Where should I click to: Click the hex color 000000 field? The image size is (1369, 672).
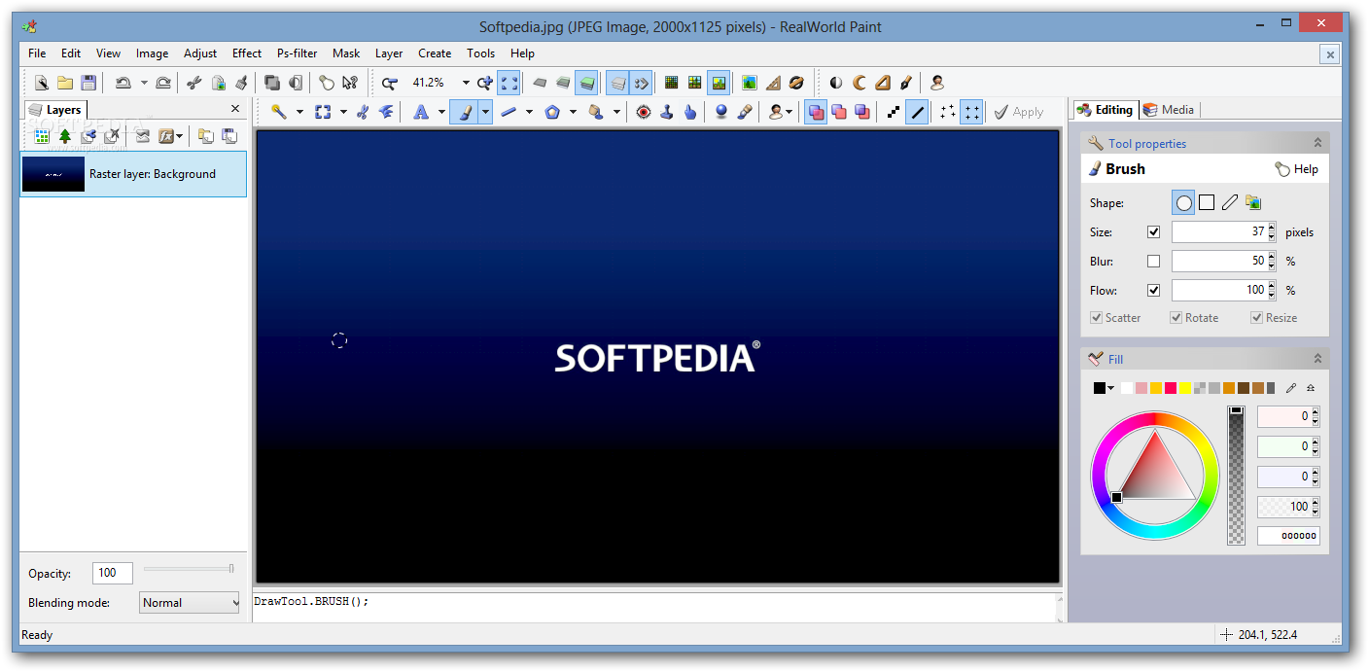1288,536
